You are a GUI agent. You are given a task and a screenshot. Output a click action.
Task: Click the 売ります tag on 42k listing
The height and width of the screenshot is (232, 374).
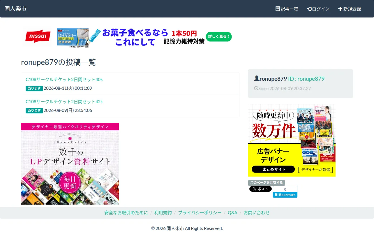click(x=34, y=110)
